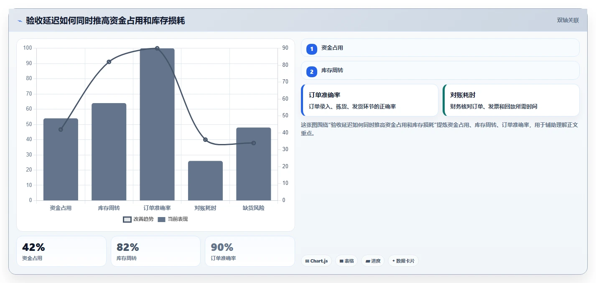Viewport: 596px width, 283px height.
Task: Click the 订单准确率 x-axis label
Action: click(157, 208)
